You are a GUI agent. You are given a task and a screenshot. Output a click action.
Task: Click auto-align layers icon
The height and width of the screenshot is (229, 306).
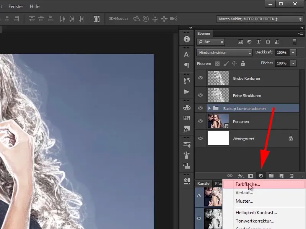[96, 19]
